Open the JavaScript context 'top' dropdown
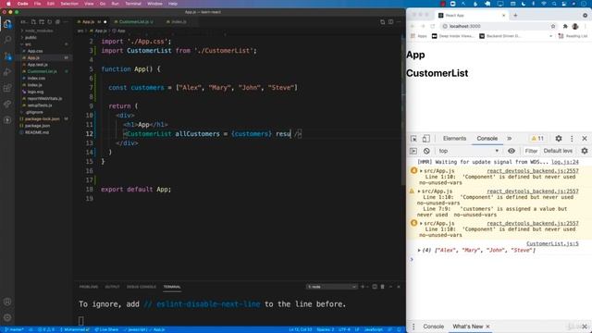The height and width of the screenshot is (333, 592). pyautogui.click(x=468, y=151)
